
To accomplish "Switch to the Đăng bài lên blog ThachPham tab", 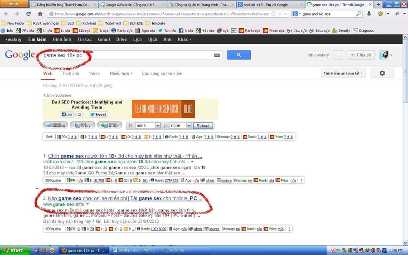I will [x=63, y=5].
